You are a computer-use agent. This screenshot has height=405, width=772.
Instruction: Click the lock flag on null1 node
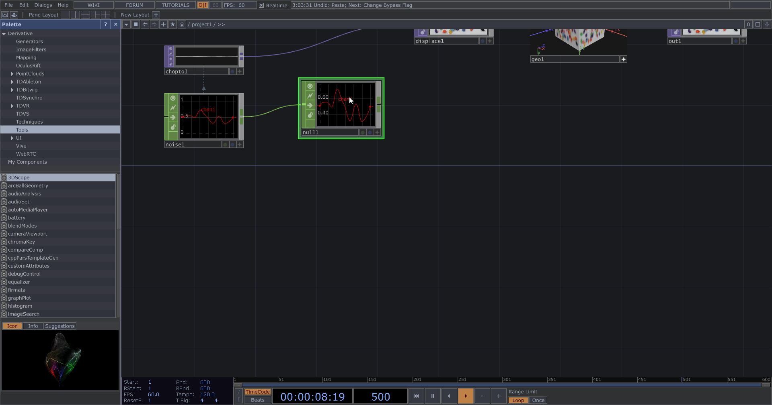(310, 115)
